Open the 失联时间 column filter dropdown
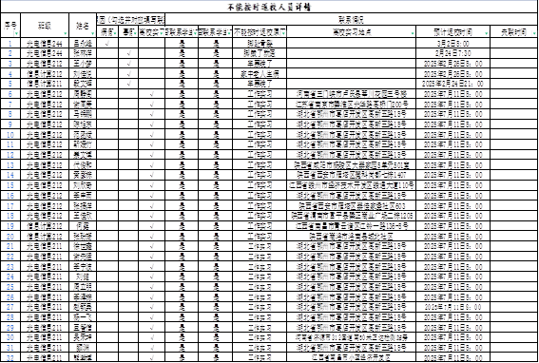Screen dimensions: 539x363 pyautogui.click(x=534, y=33)
